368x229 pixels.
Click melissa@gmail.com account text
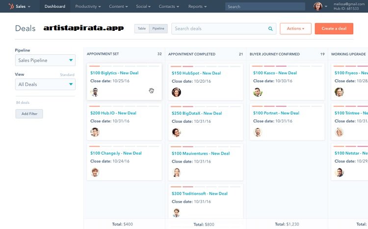[x=349, y=4]
